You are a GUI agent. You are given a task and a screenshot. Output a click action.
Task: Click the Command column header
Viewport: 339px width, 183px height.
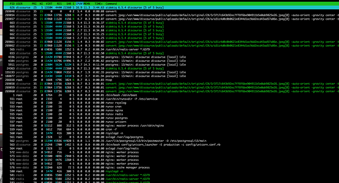(111, 3)
